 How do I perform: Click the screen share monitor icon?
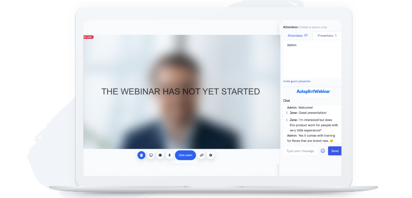pyautogui.click(x=151, y=155)
